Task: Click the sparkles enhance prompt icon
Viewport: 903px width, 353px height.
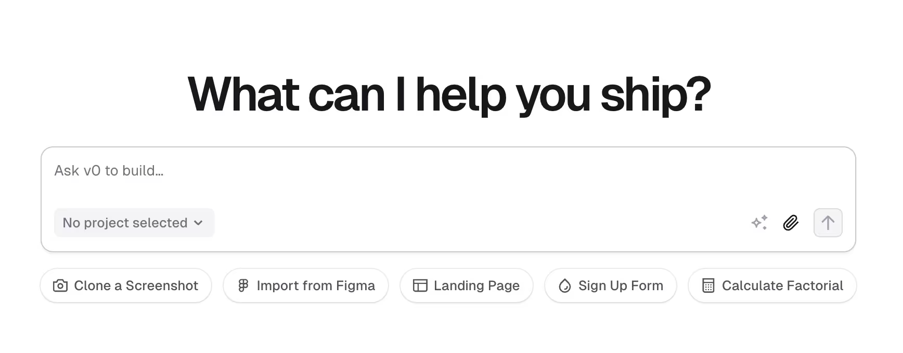Action: tap(759, 223)
